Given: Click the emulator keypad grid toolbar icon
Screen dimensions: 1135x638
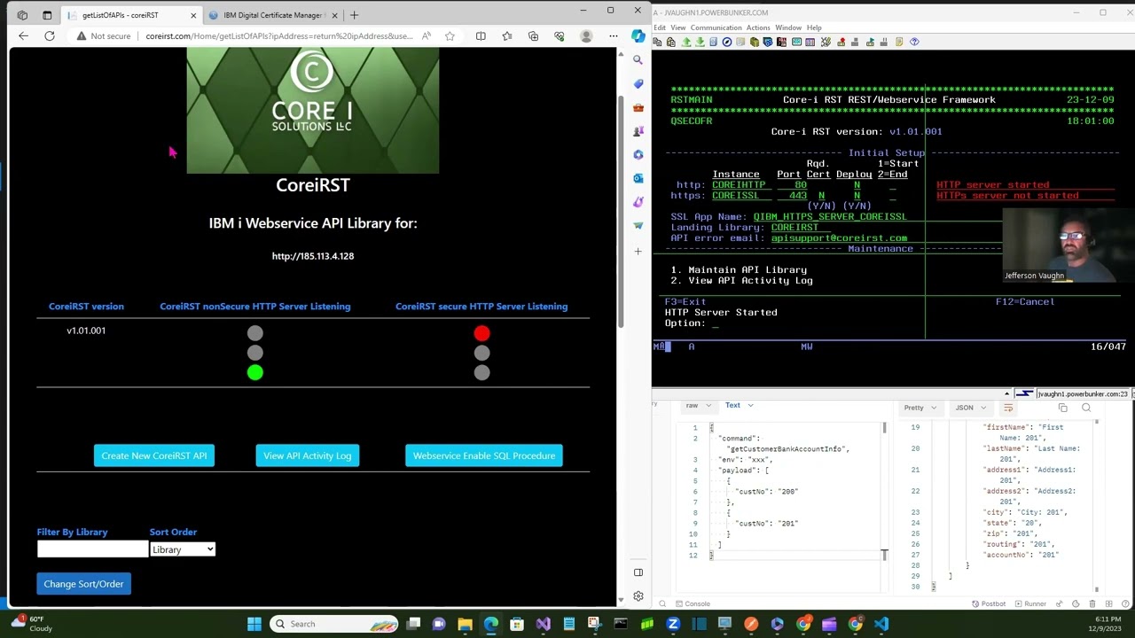Looking at the screenshot, I should pos(810,42).
